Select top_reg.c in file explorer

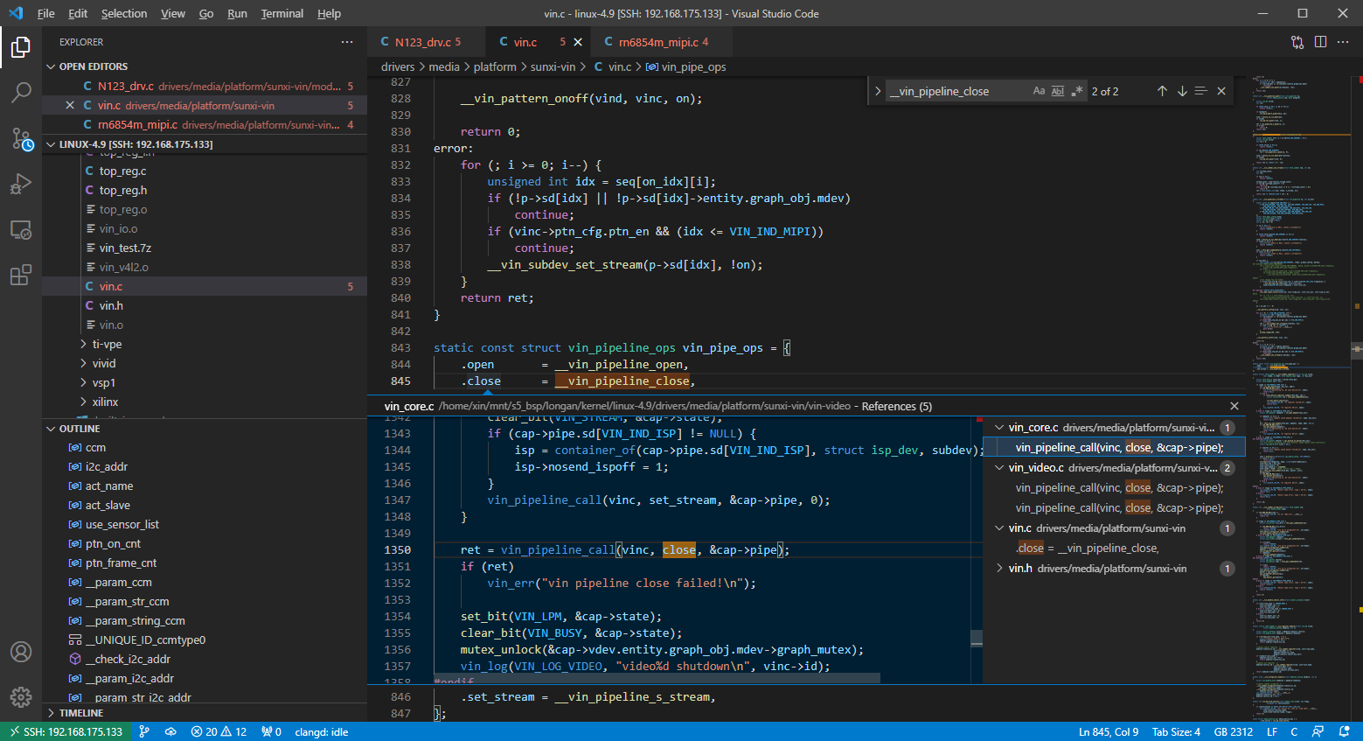tap(205, 171)
